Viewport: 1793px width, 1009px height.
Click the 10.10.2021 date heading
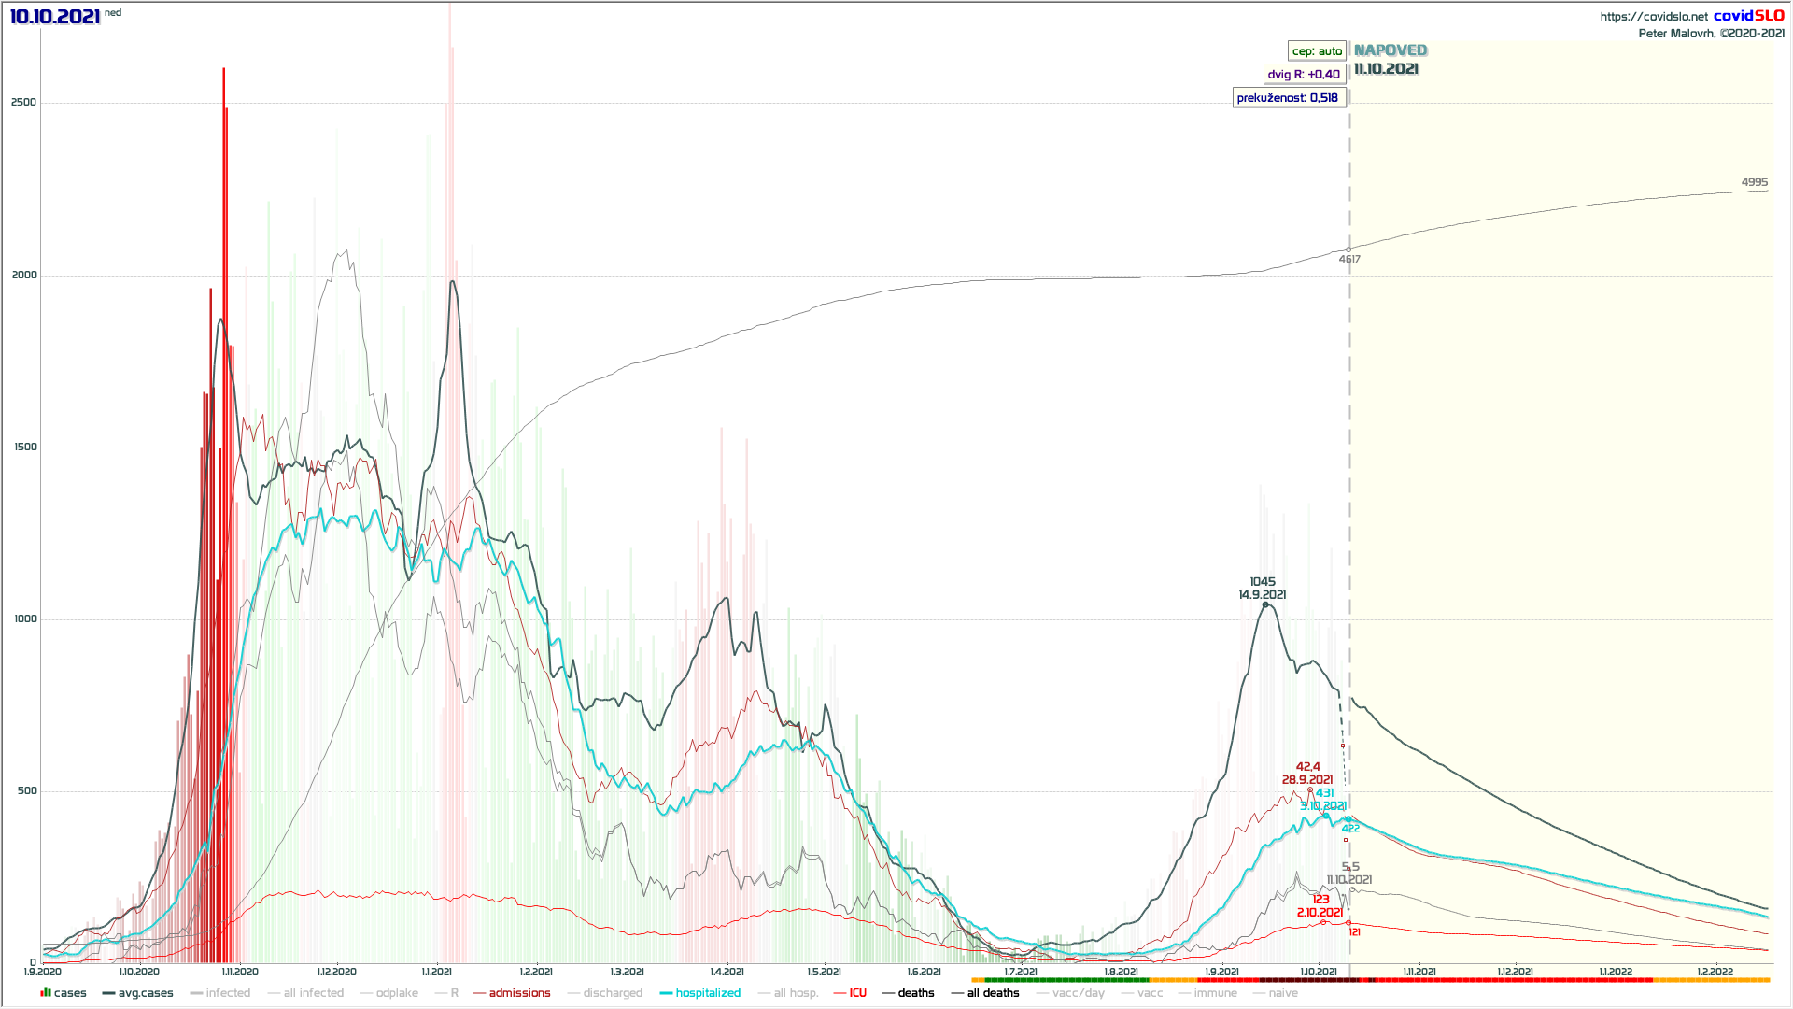tap(55, 17)
